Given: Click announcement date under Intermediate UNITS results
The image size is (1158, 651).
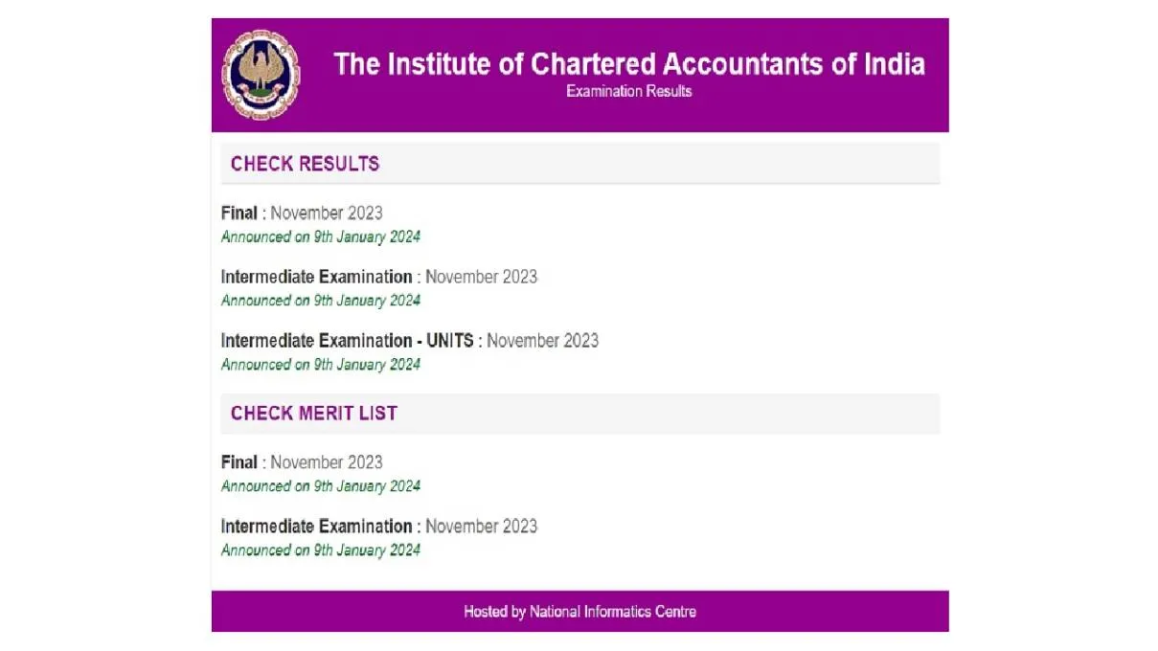Looking at the screenshot, I should pos(320,364).
